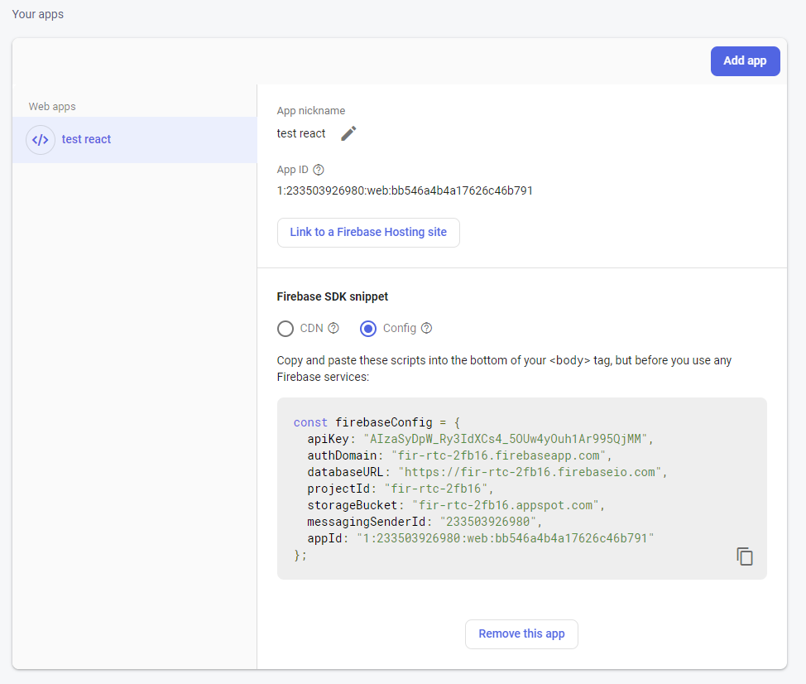Open the Config help question icon
The image size is (806, 684).
[x=427, y=328]
